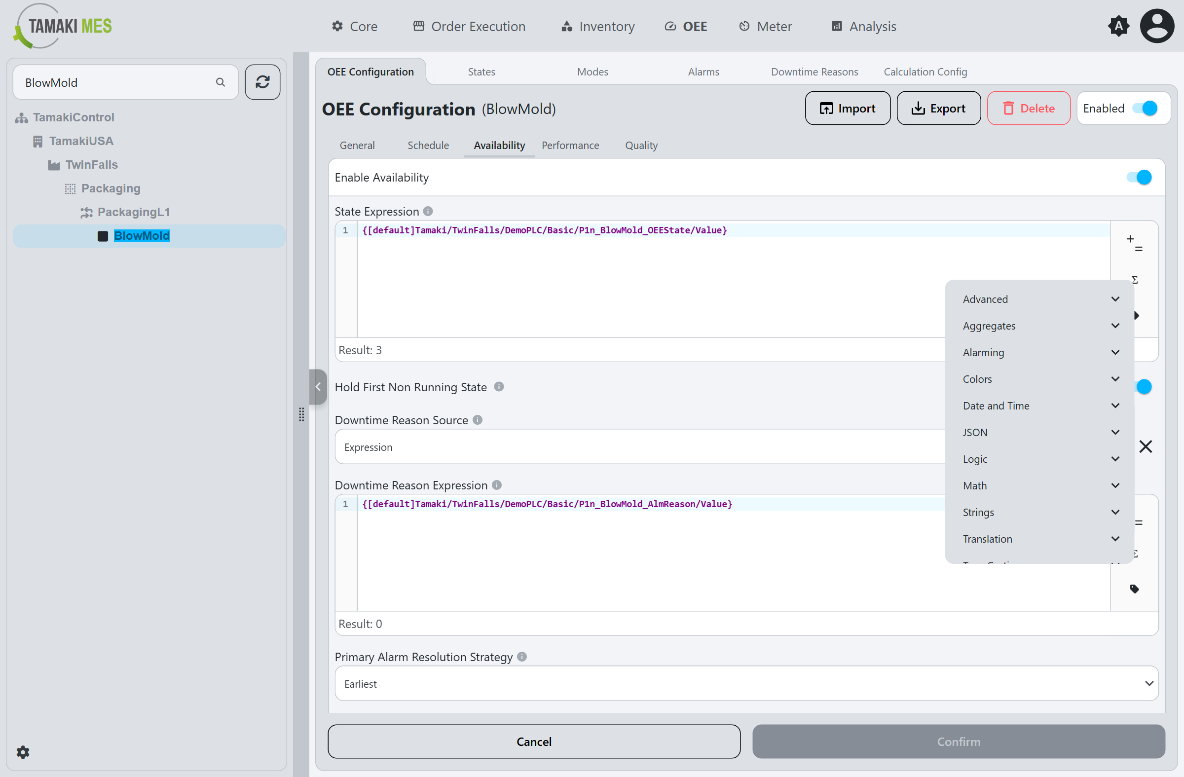The image size is (1184, 777).
Task: Switch to the Modes tab
Action: point(592,72)
